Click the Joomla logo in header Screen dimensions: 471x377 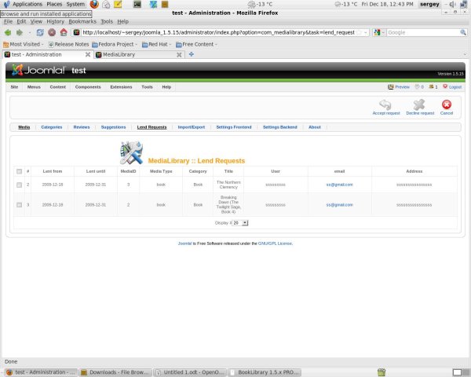click(x=38, y=70)
